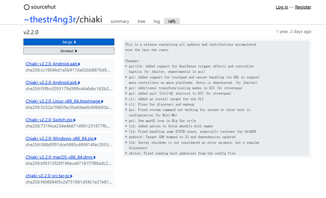Click the browse button
Viewport: 326px width, 198px height.
point(69,51)
